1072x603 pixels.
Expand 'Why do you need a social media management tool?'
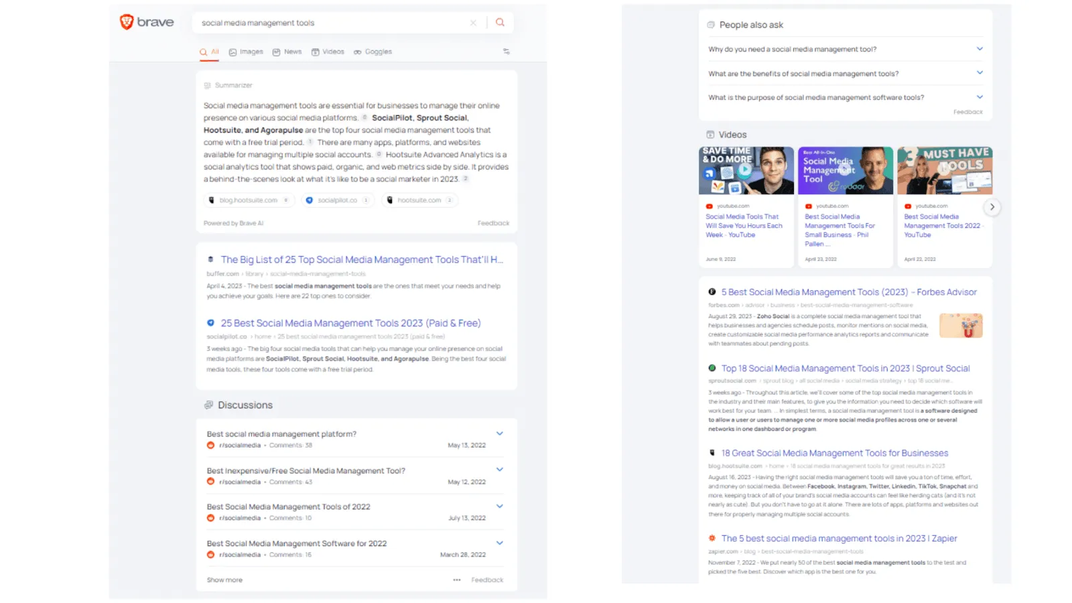click(x=980, y=48)
